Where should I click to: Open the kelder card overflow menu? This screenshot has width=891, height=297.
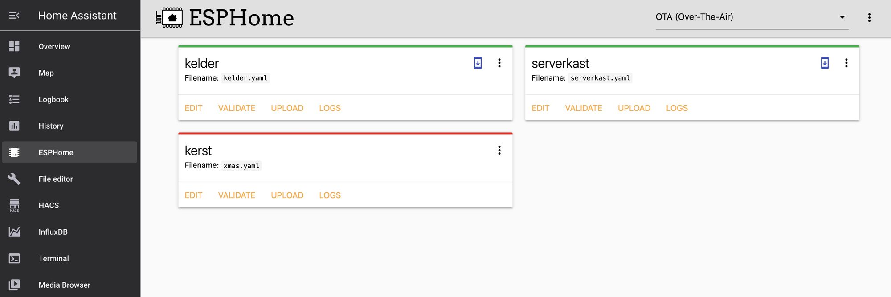(499, 63)
